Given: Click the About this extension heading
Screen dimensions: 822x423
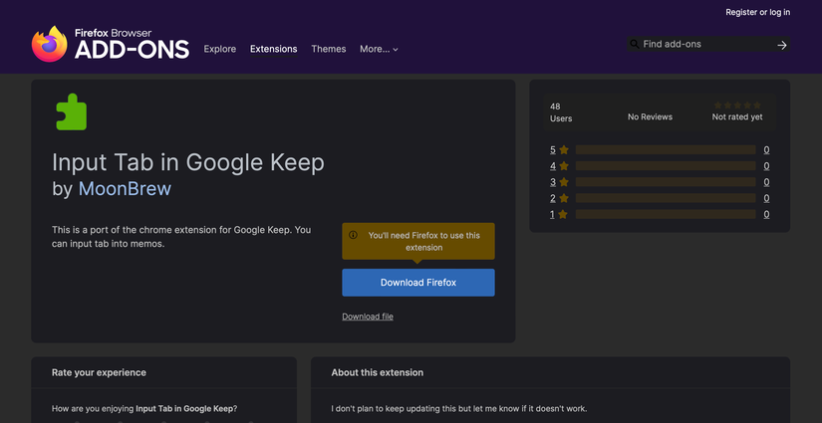Looking at the screenshot, I should (x=378, y=373).
